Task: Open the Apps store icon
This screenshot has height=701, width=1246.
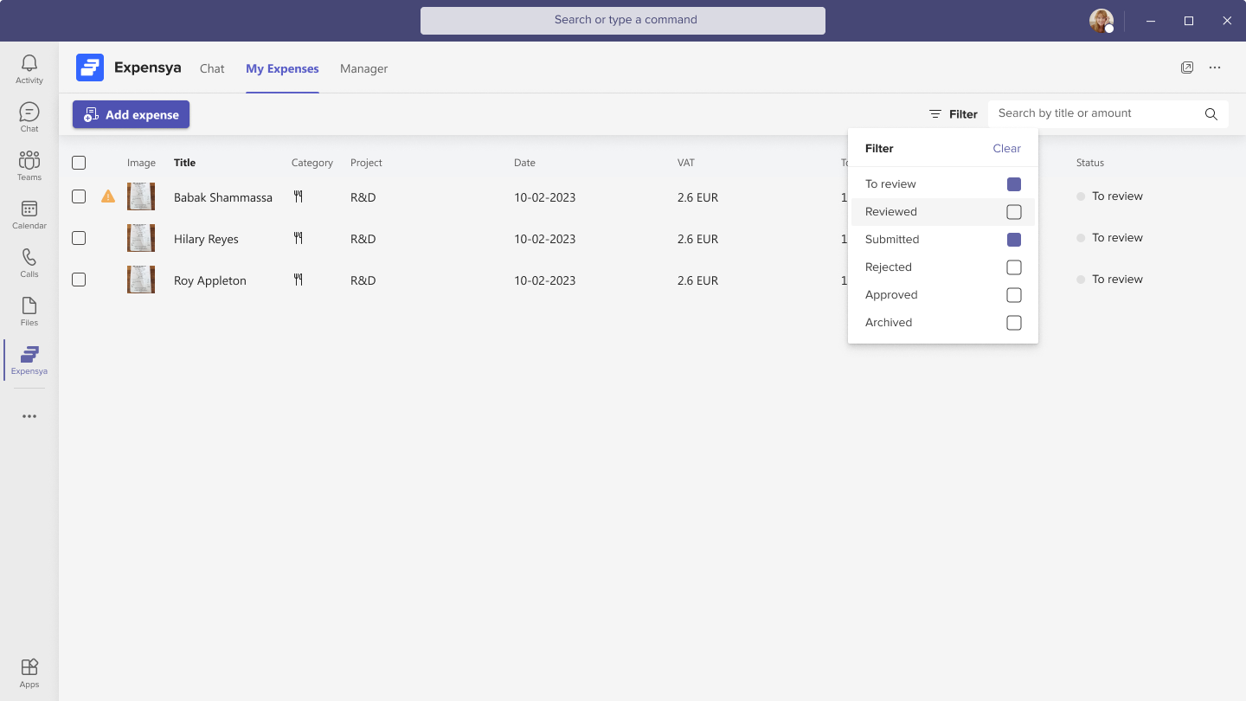Action: coord(29,672)
